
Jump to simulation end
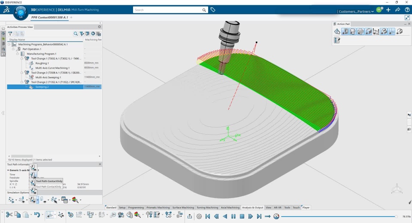(259, 216)
